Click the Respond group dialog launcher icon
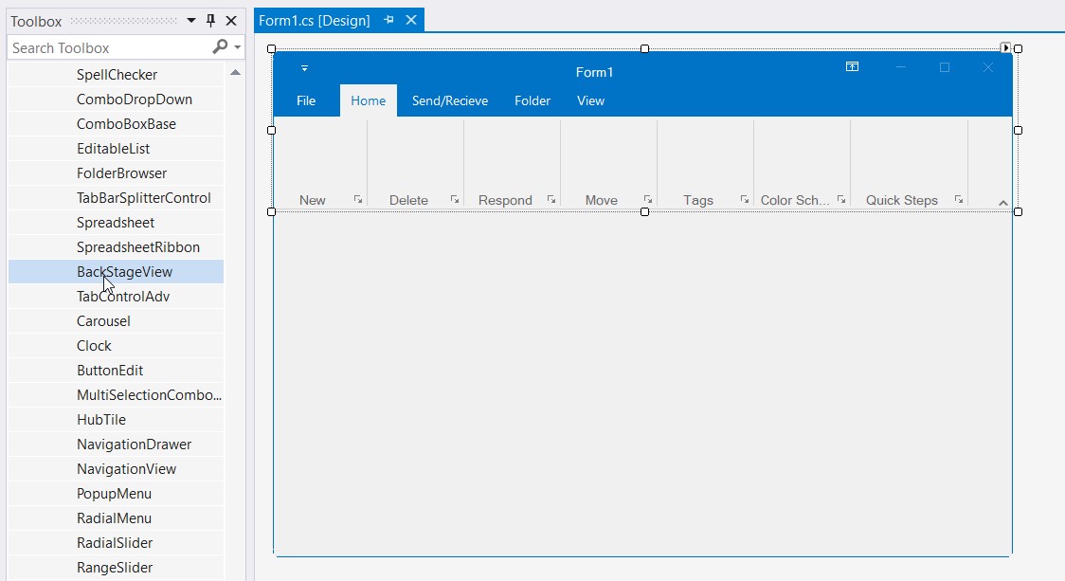The image size is (1065, 581). pos(551,200)
